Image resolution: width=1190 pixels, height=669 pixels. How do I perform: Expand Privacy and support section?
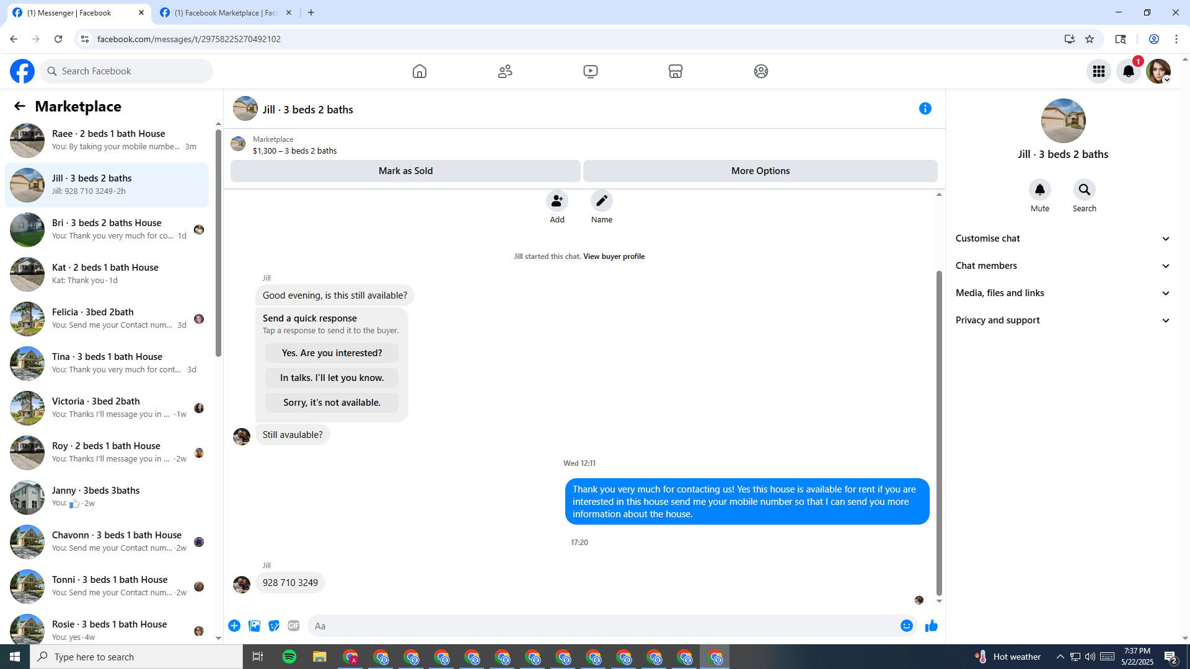(1063, 320)
